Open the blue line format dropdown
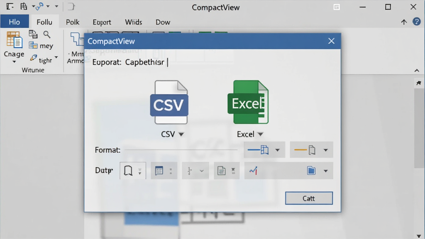 pos(277,150)
